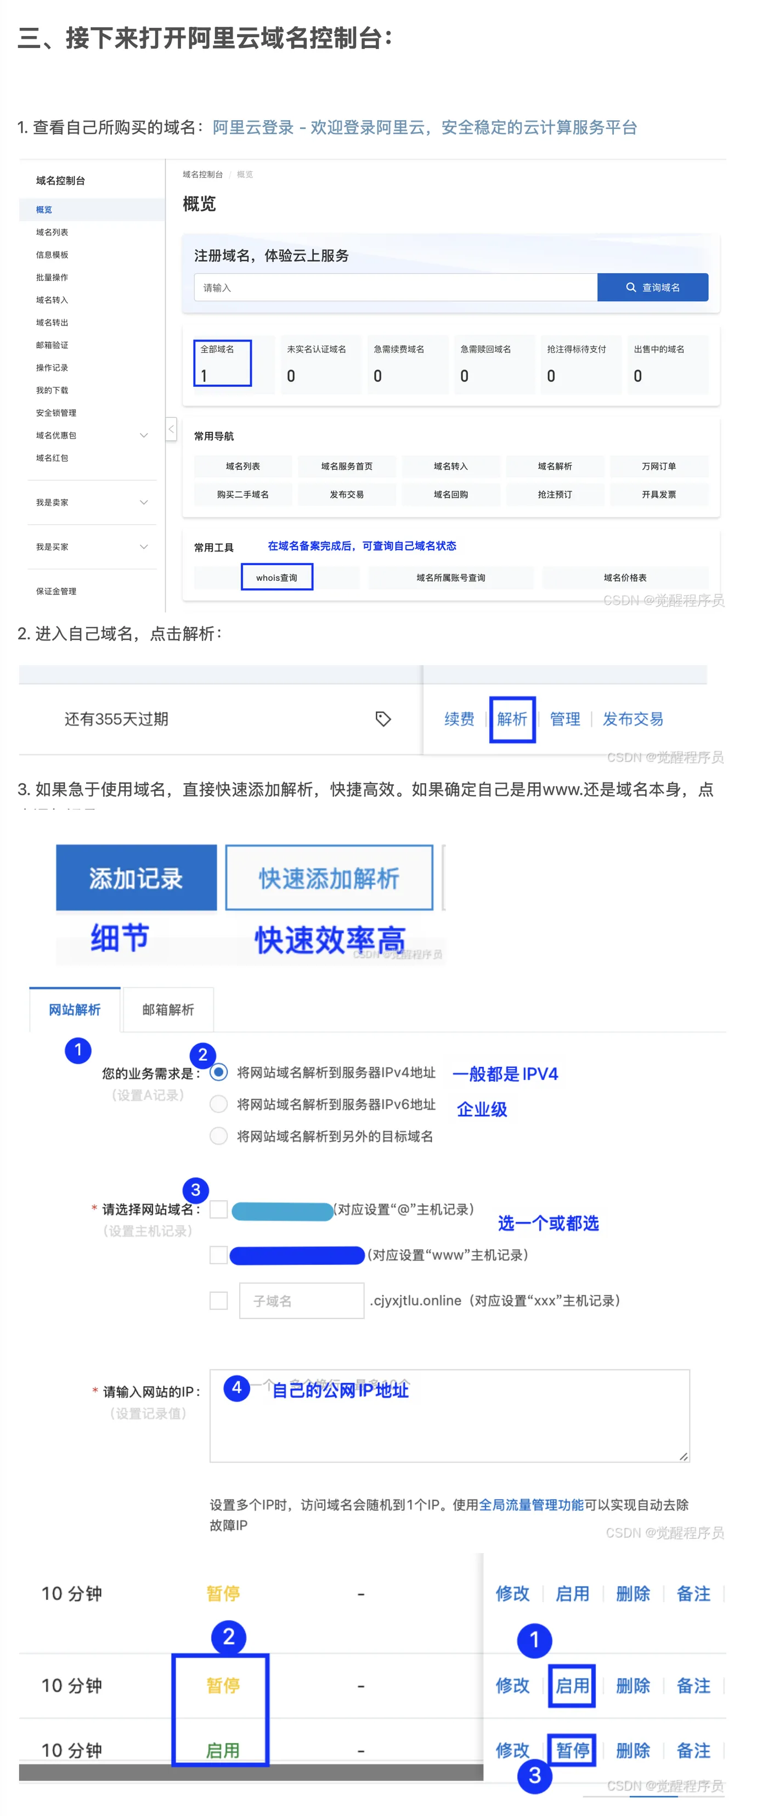This screenshot has height=1816, width=768.
Task: Click the 添加记录 button
Action: click(x=137, y=878)
